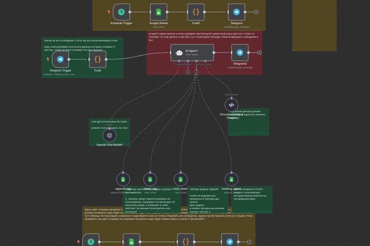Click the Tool plus connector under AI Agent1
The image size is (370, 246).
[196, 72]
